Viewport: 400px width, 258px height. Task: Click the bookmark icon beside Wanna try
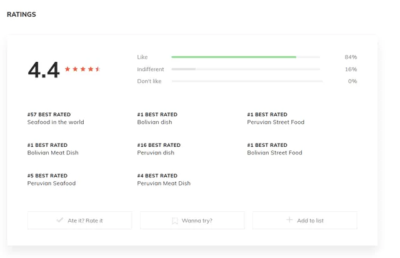175,221
